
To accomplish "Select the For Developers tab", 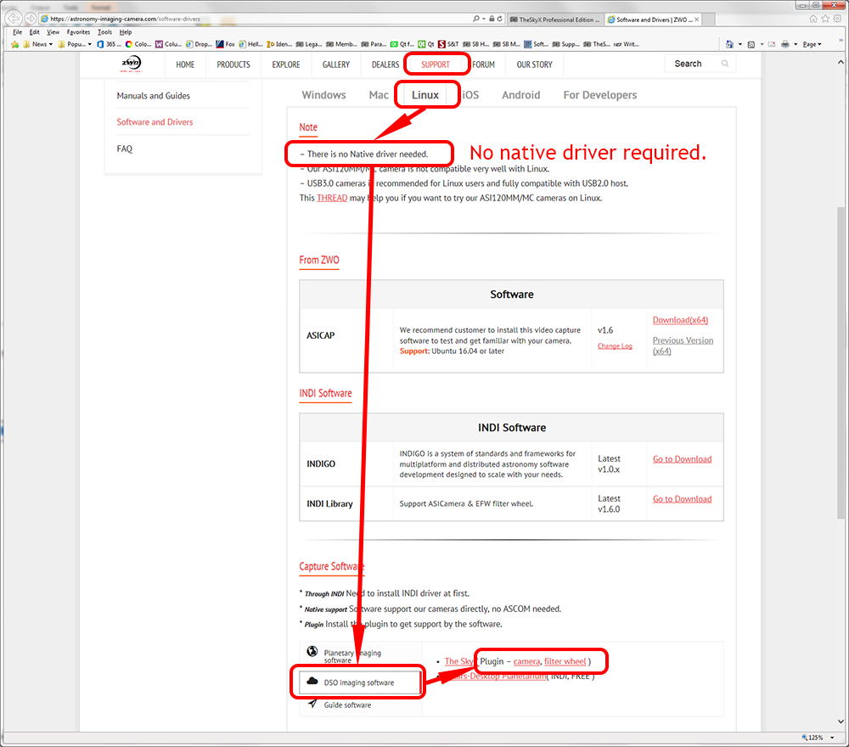I will 600,95.
